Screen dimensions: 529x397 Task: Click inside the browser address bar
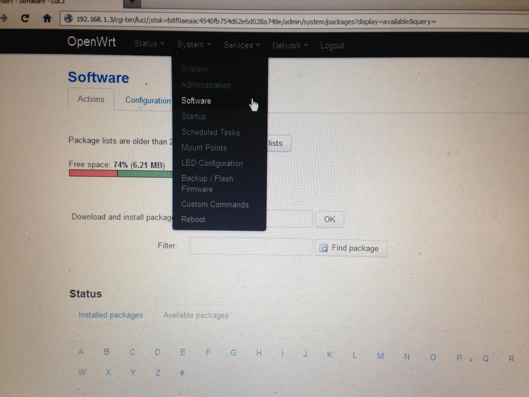[294, 21]
